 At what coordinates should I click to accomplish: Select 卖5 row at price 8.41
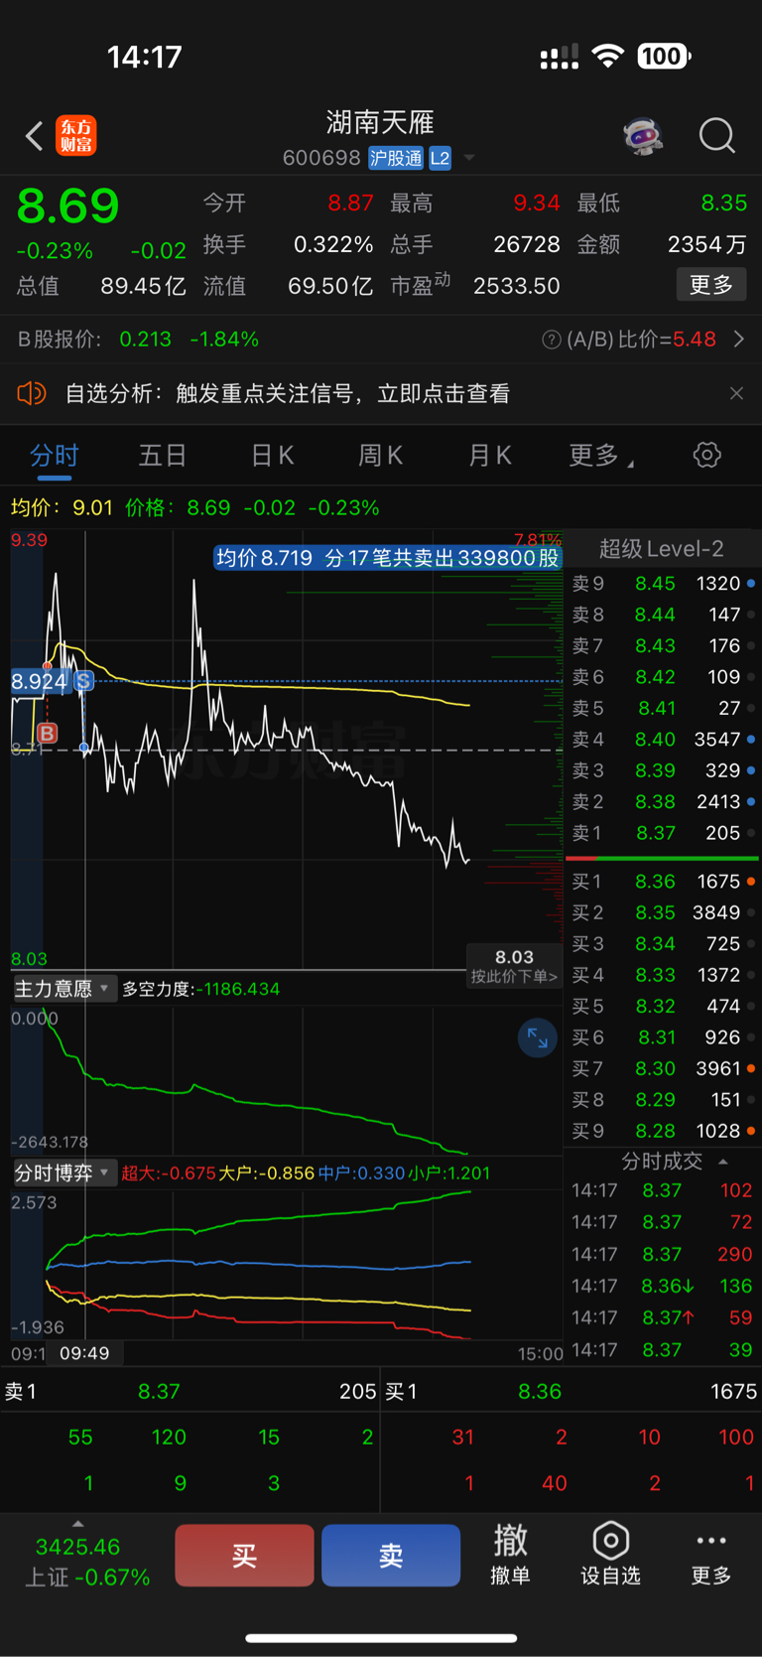click(x=662, y=708)
